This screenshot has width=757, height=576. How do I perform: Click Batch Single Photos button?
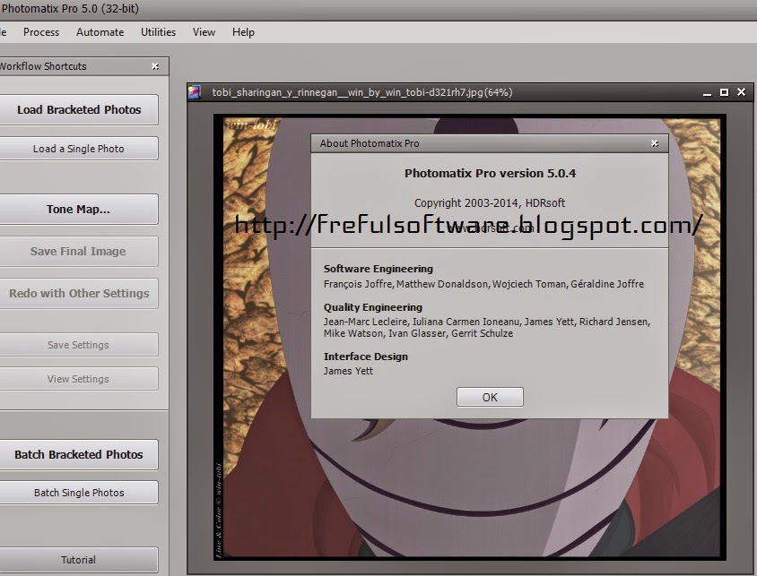coord(79,493)
